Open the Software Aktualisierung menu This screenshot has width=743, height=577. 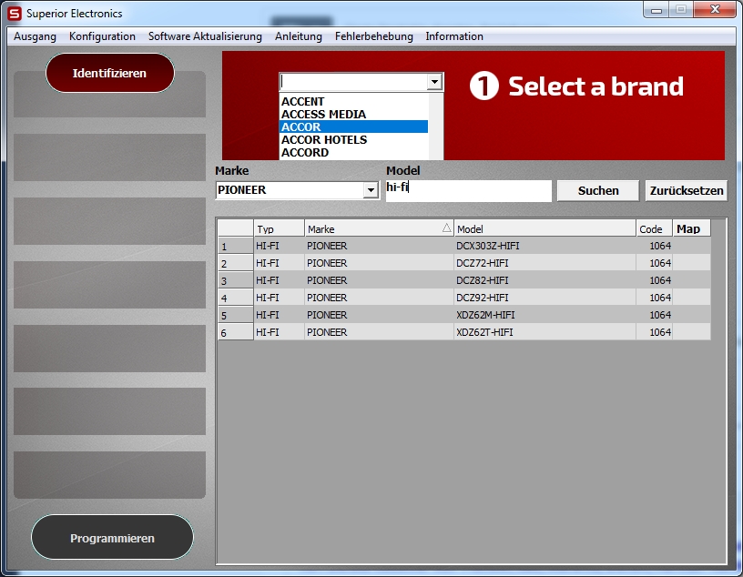[x=205, y=36]
